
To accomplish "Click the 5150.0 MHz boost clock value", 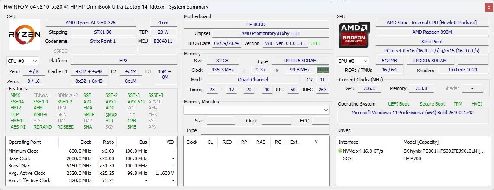I will pos(80,166).
